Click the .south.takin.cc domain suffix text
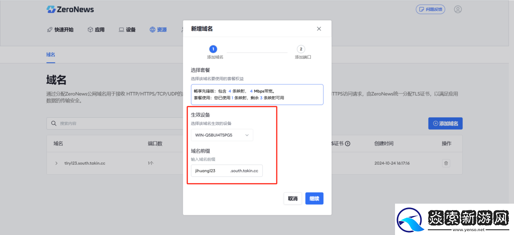Viewport: 514px width, 235px height. click(244, 170)
